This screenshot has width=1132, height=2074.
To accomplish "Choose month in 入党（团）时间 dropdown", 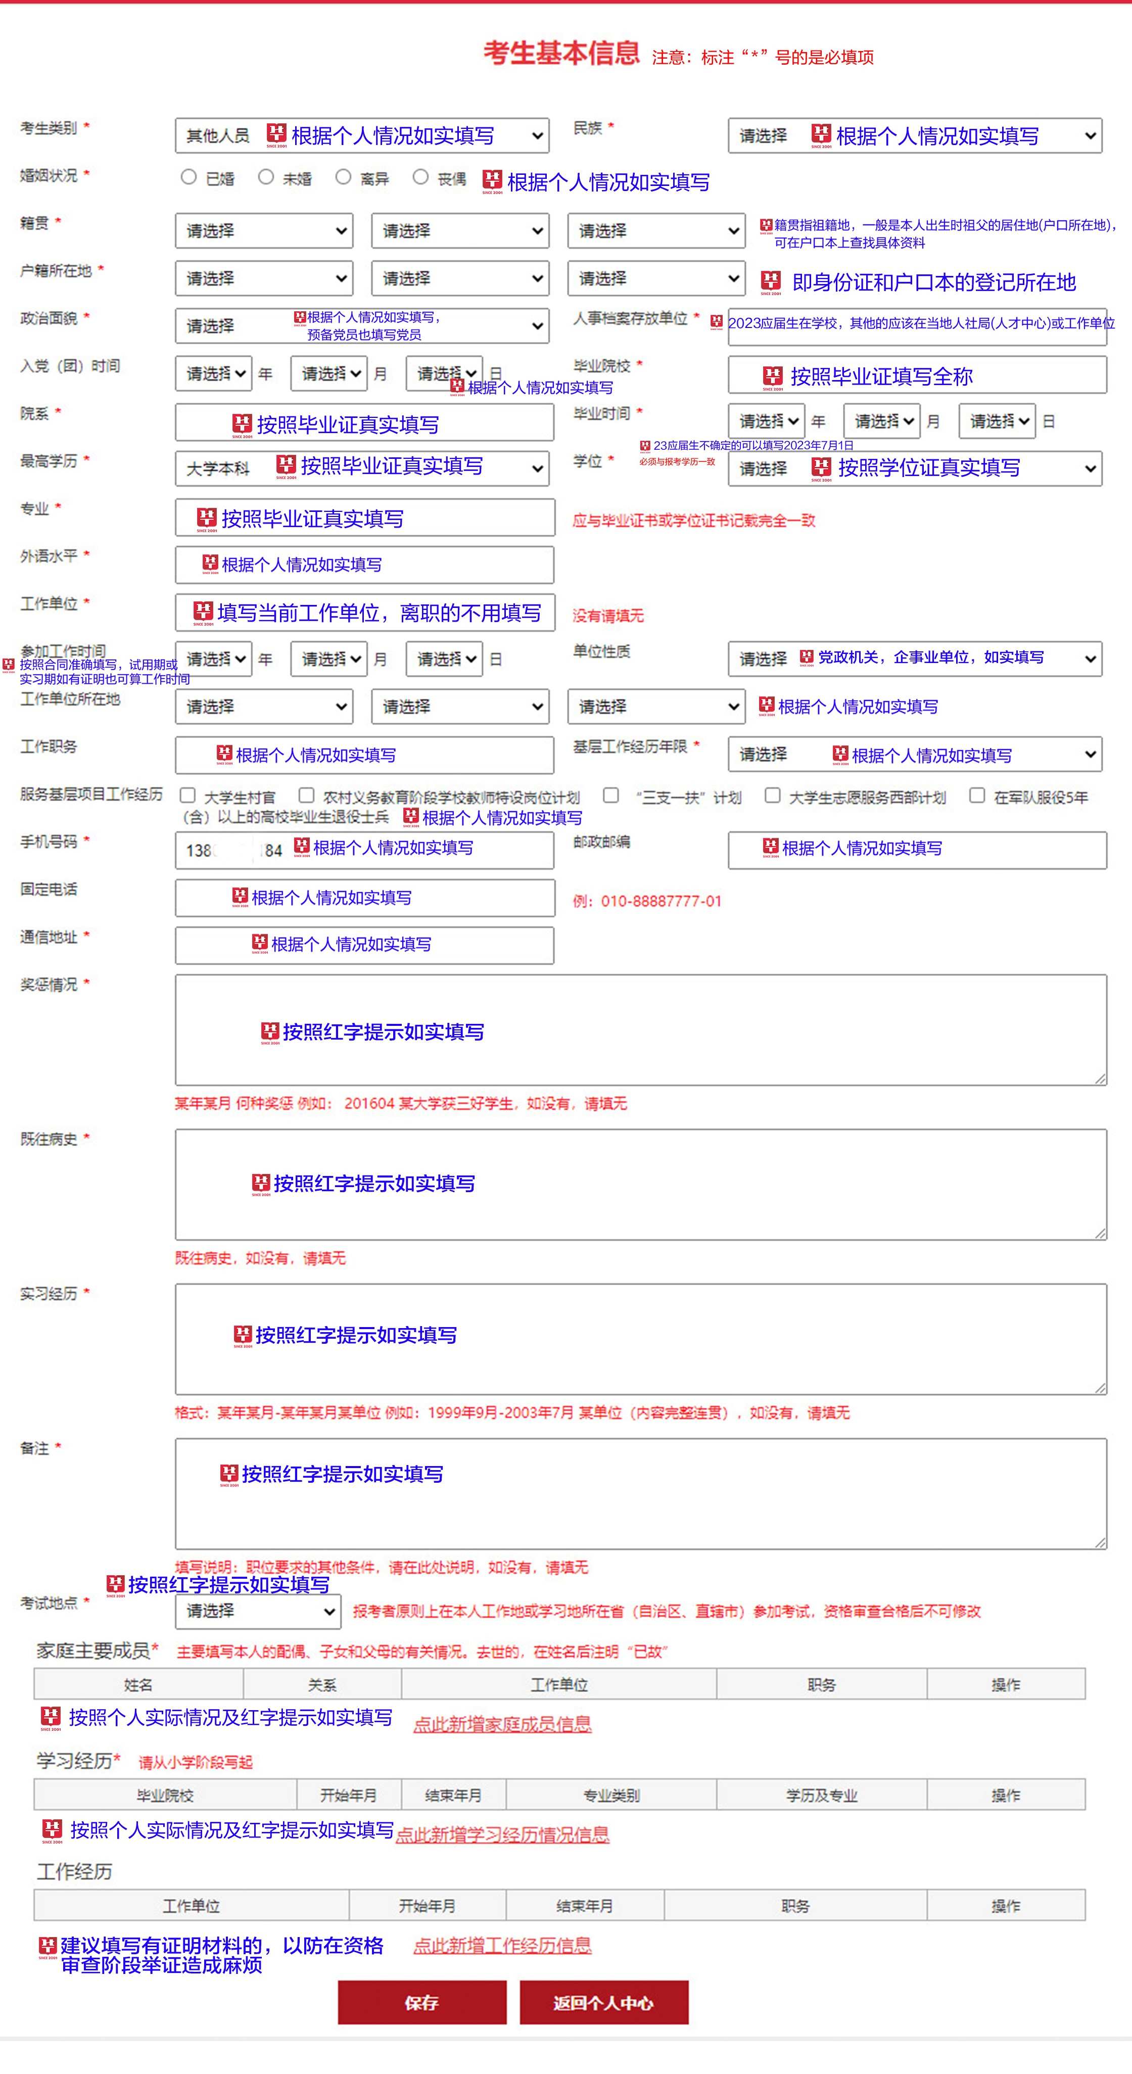I will pos(328,373).
